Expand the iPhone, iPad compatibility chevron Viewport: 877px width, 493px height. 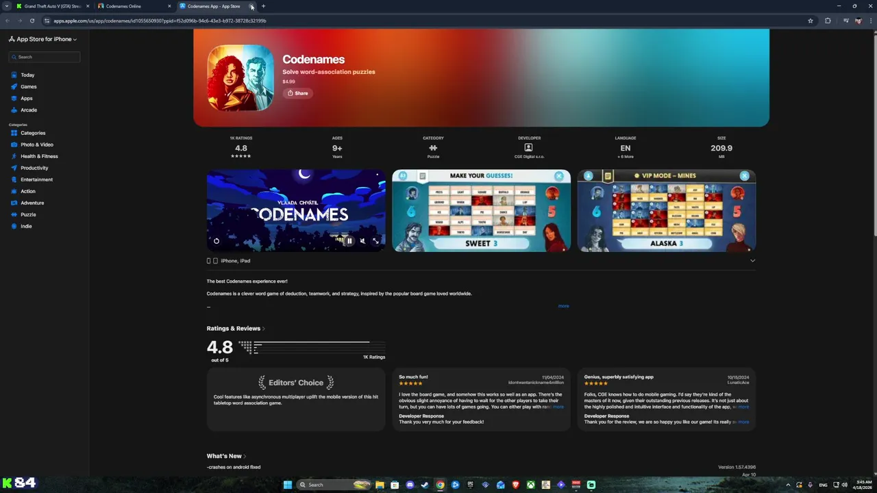[x=752, y=261]
